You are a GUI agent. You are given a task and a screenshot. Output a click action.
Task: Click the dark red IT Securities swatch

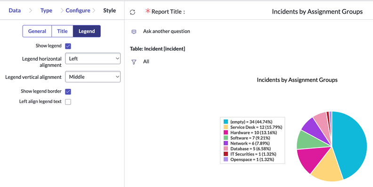tap(226, 154)
